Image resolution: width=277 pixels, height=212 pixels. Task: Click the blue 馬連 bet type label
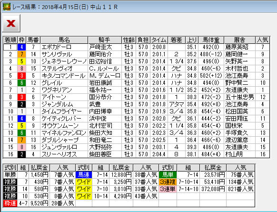point(84,175)
